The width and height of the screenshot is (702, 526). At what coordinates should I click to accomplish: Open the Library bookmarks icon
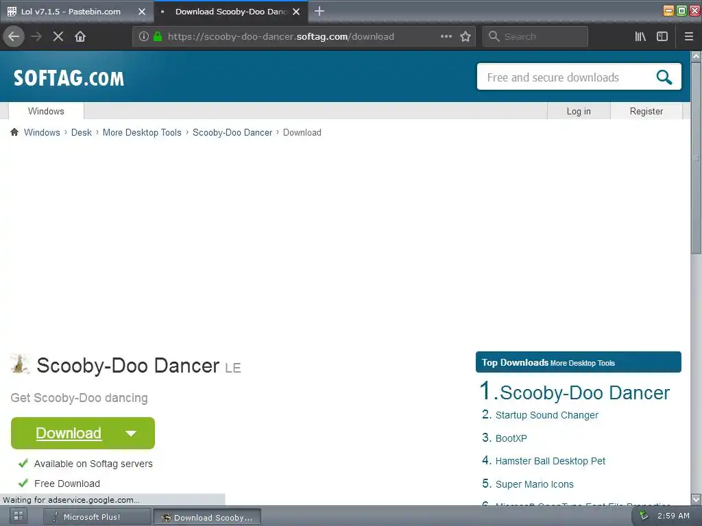click(x=640, y=36)
